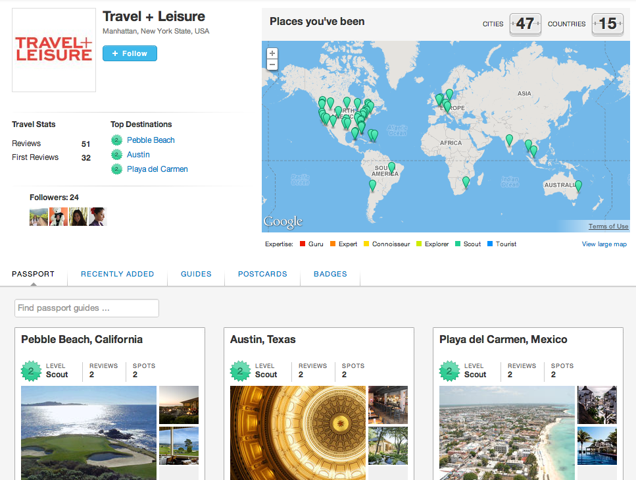The height and width of the screenshot is (480, 636).
Task: Open the Badges tab
Action: (330, 274)
